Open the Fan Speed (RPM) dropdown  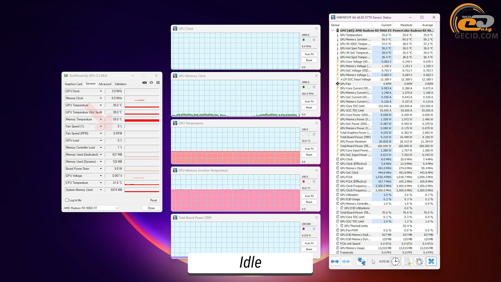101,133
